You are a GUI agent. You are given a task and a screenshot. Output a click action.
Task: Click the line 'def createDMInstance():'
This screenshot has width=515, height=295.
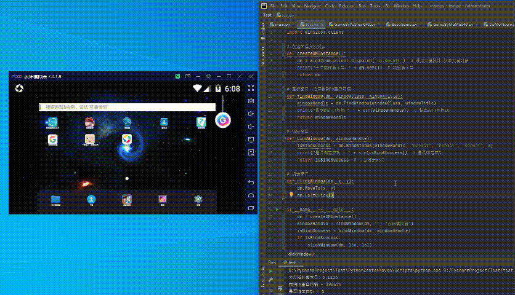point(316,53)
